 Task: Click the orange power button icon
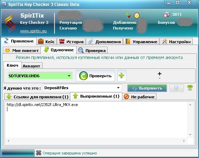coord(137,15)
